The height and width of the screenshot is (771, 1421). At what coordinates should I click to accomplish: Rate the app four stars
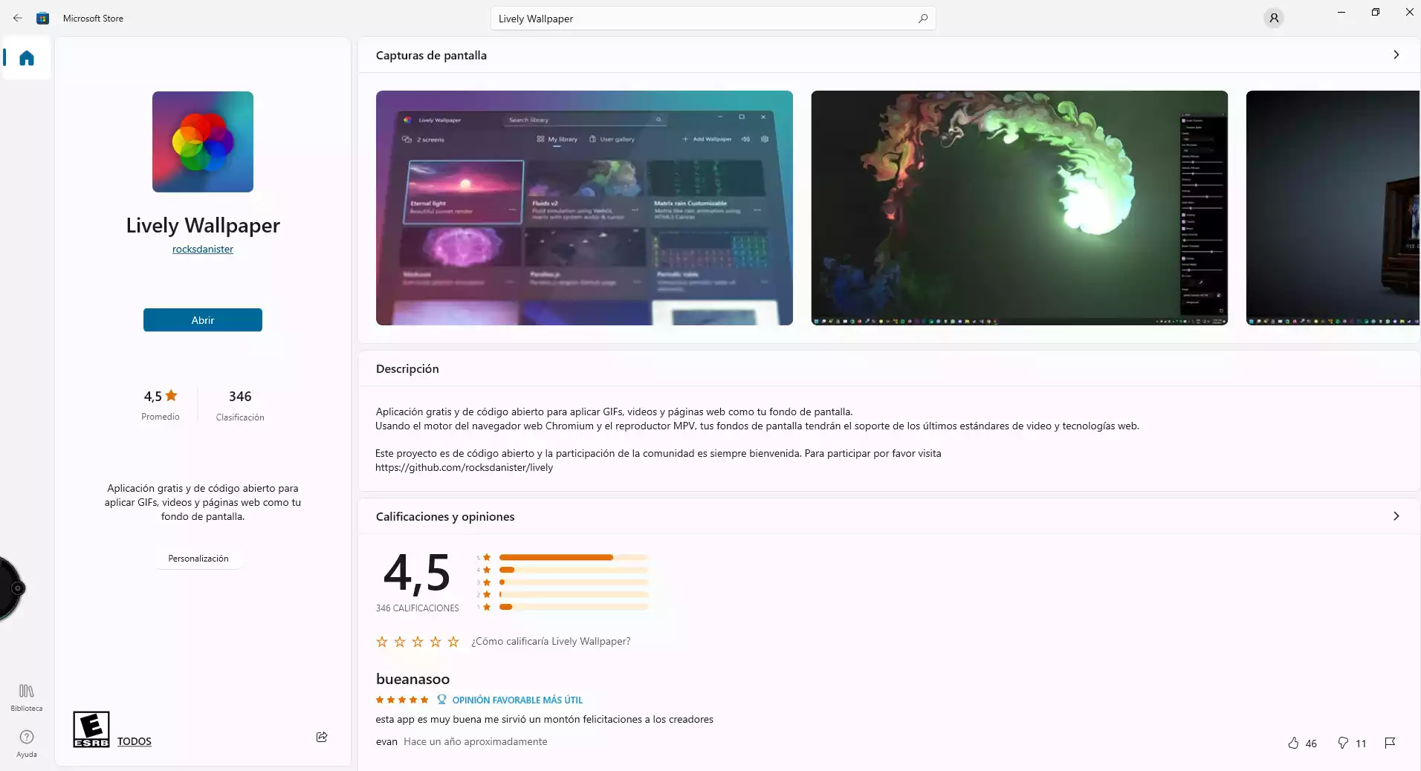pyautogui.click(x=436, y=642)
